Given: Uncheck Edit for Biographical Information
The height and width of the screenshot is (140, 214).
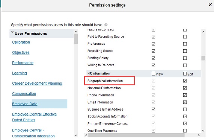Looking at the screenshot, I should (x=185, y=81).
